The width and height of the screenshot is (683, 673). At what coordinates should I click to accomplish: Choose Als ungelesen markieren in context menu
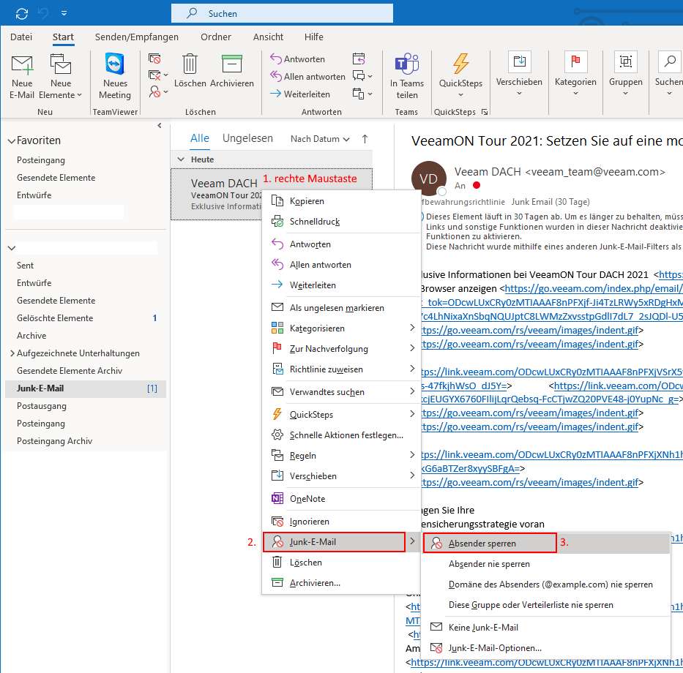tap(341, 308)
